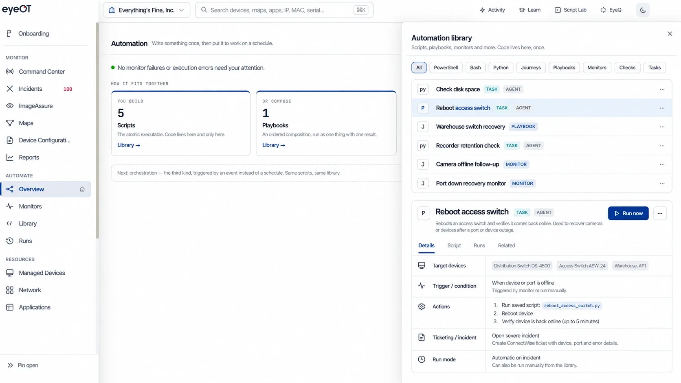Select Camera offline follow-up row
Screen dimensions: 681x383
542,164
